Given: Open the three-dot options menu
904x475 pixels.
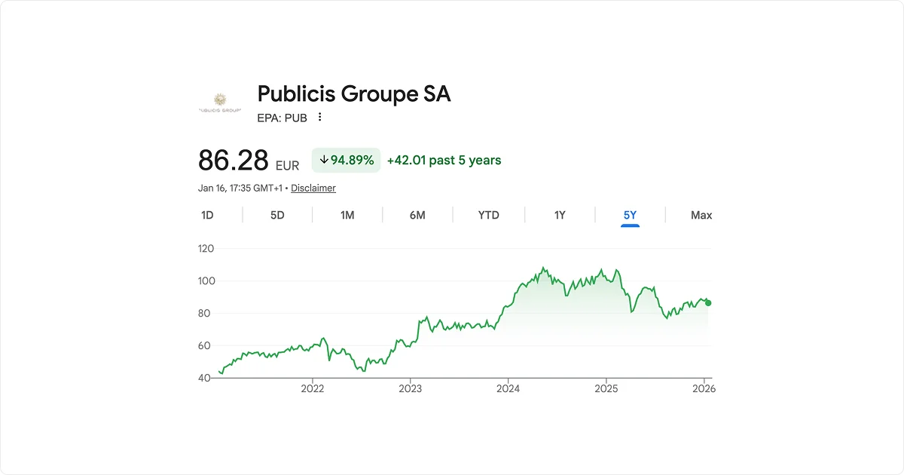Looking at the screenshot, I should (319, 118).
